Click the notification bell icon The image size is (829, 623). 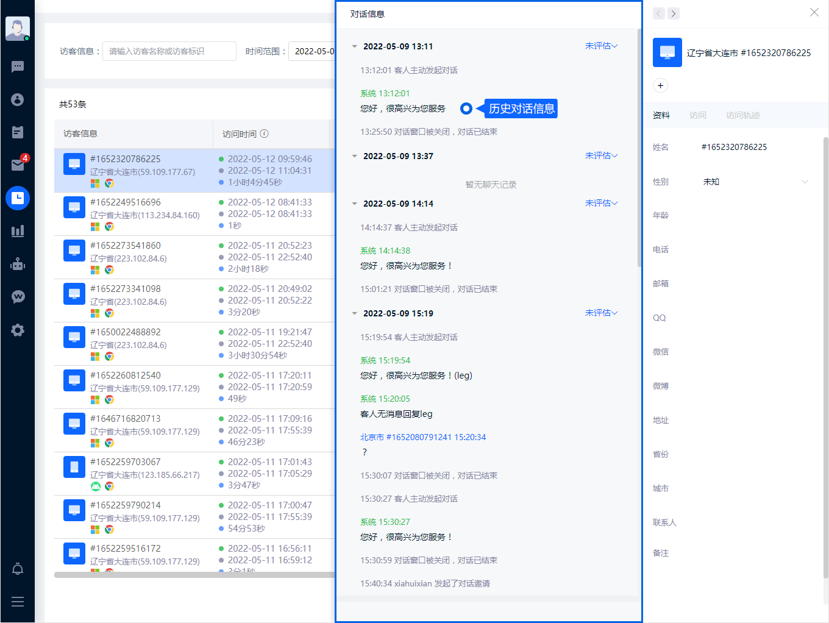coord(18,569)
